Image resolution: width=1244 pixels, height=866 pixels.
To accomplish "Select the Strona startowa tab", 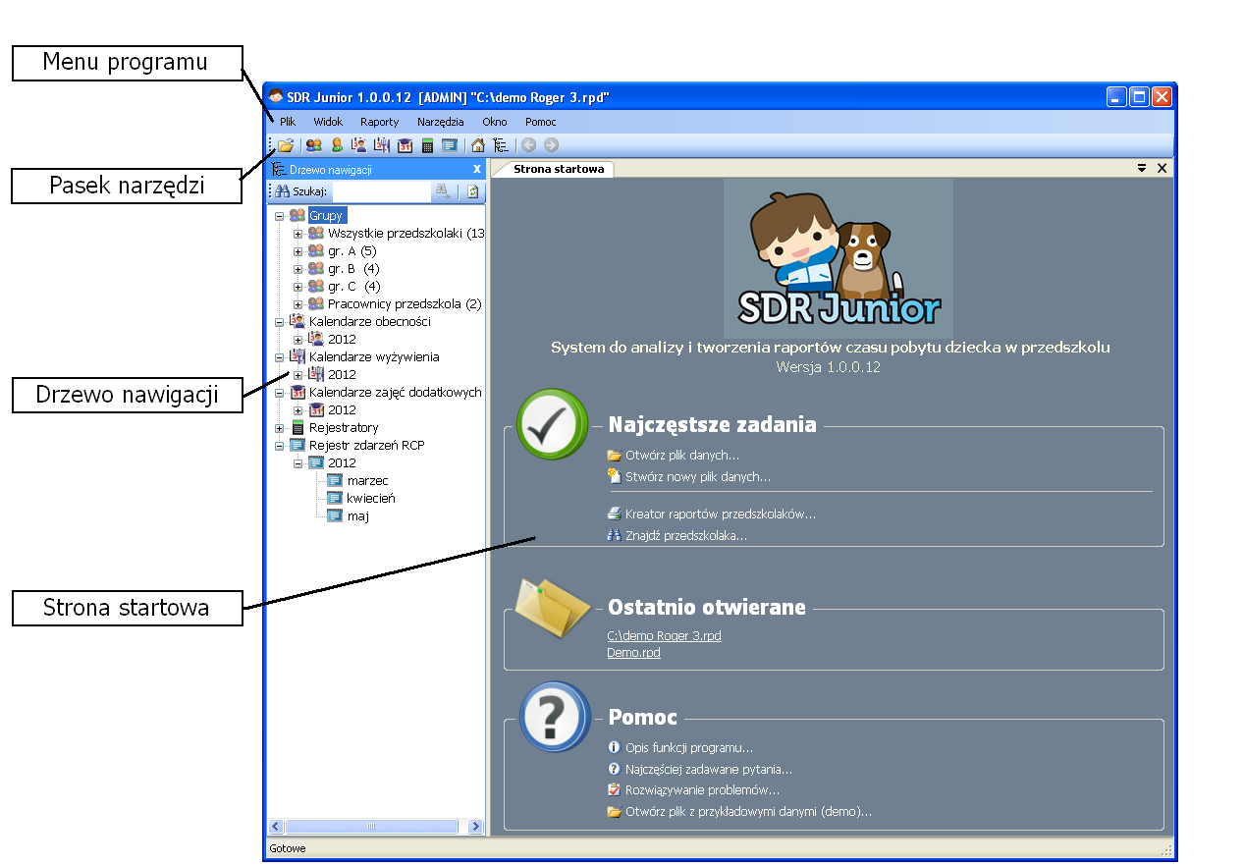I will (558, 169).
